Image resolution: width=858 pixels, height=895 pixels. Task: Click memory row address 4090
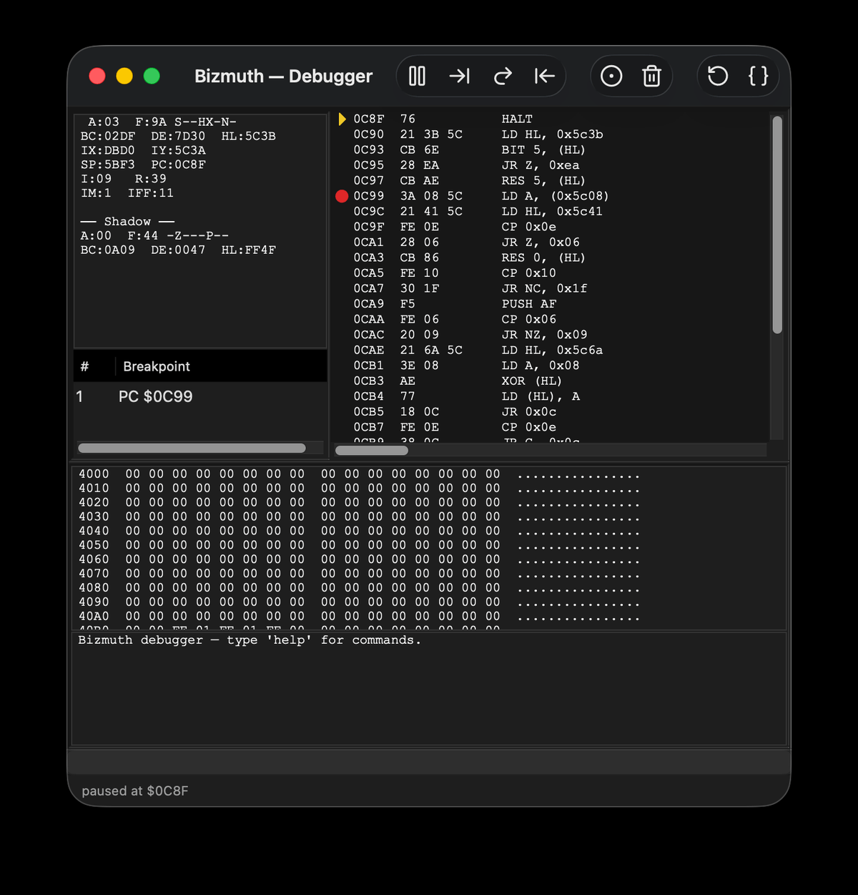tap(94, 602)
